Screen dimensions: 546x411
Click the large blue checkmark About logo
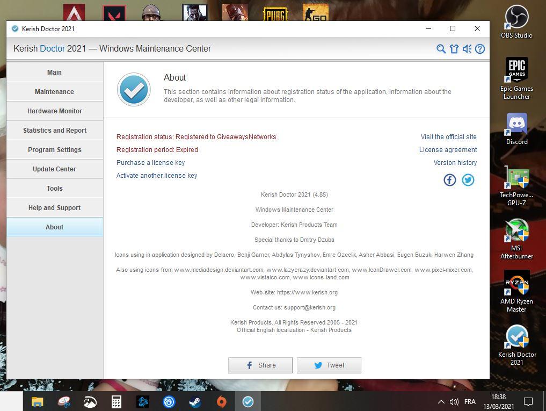(134, 90)
